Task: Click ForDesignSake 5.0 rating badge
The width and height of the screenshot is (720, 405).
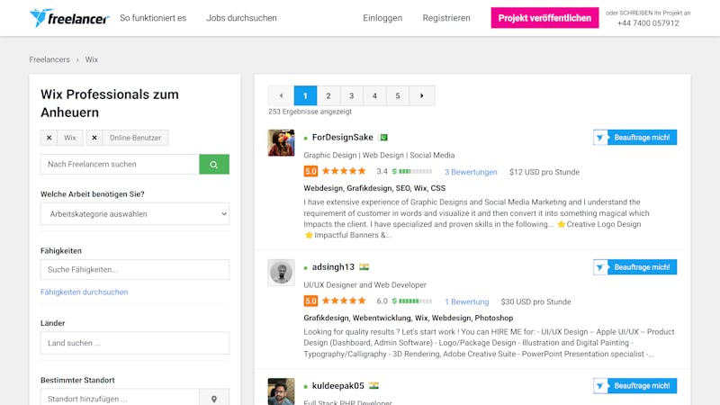Action: click(x=310, y=172)
